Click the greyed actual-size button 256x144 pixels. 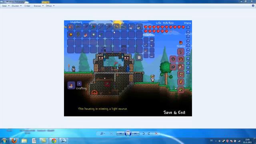click(x=111, y=133)
